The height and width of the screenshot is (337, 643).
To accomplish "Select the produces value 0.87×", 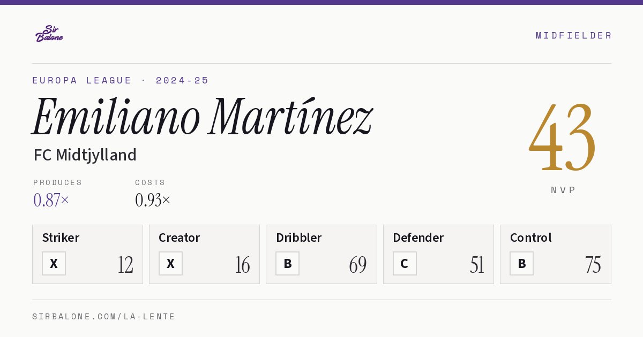I will tap(51, 200).
